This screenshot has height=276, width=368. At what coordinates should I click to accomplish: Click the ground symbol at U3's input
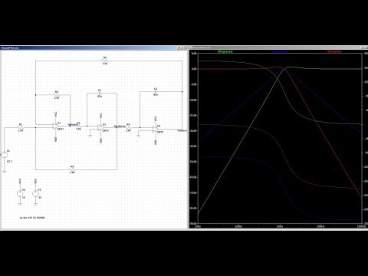coord(138,136)
